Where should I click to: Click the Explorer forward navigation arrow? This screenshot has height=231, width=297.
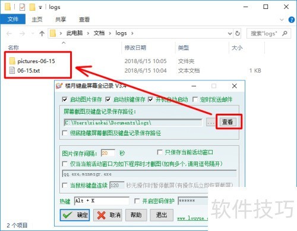(22, 33)
